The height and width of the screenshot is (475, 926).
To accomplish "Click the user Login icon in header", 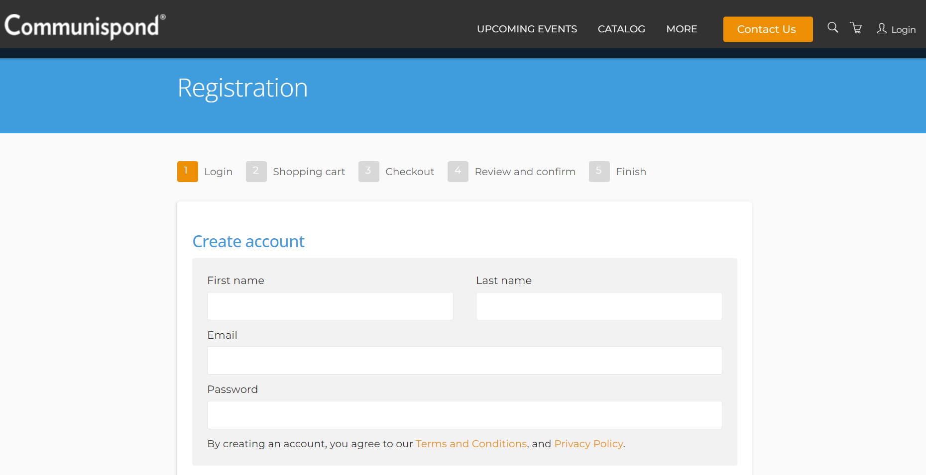I will pyautogui.click(x=882, y=28).
